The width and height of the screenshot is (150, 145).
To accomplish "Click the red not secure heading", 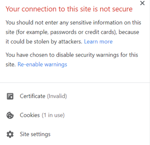I will [69, 9].
